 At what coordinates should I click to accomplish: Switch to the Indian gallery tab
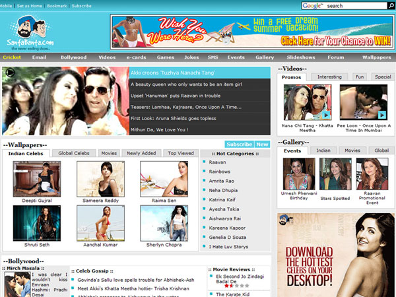tap(323, 150)
